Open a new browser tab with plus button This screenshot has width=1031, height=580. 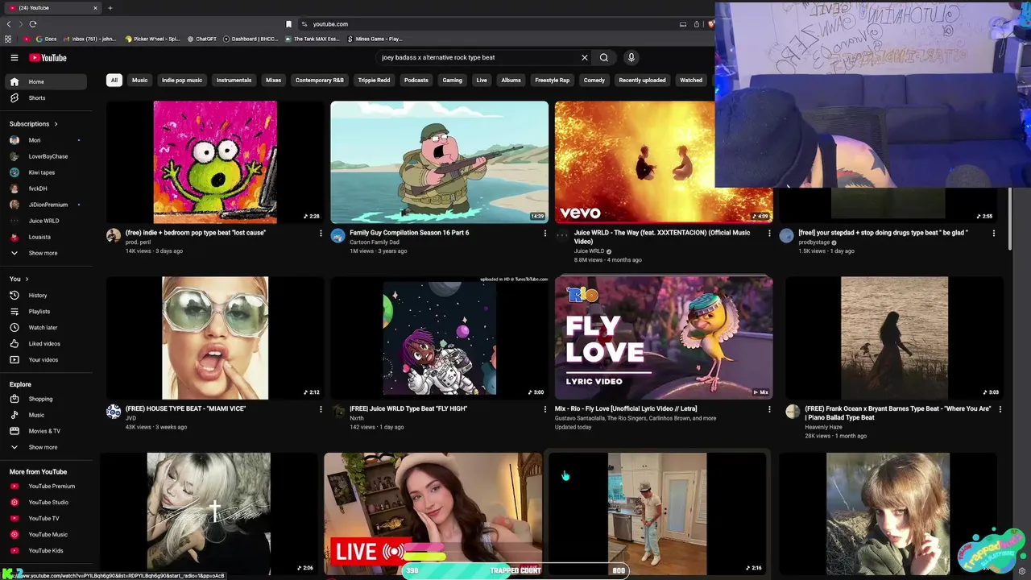point(110,8)
